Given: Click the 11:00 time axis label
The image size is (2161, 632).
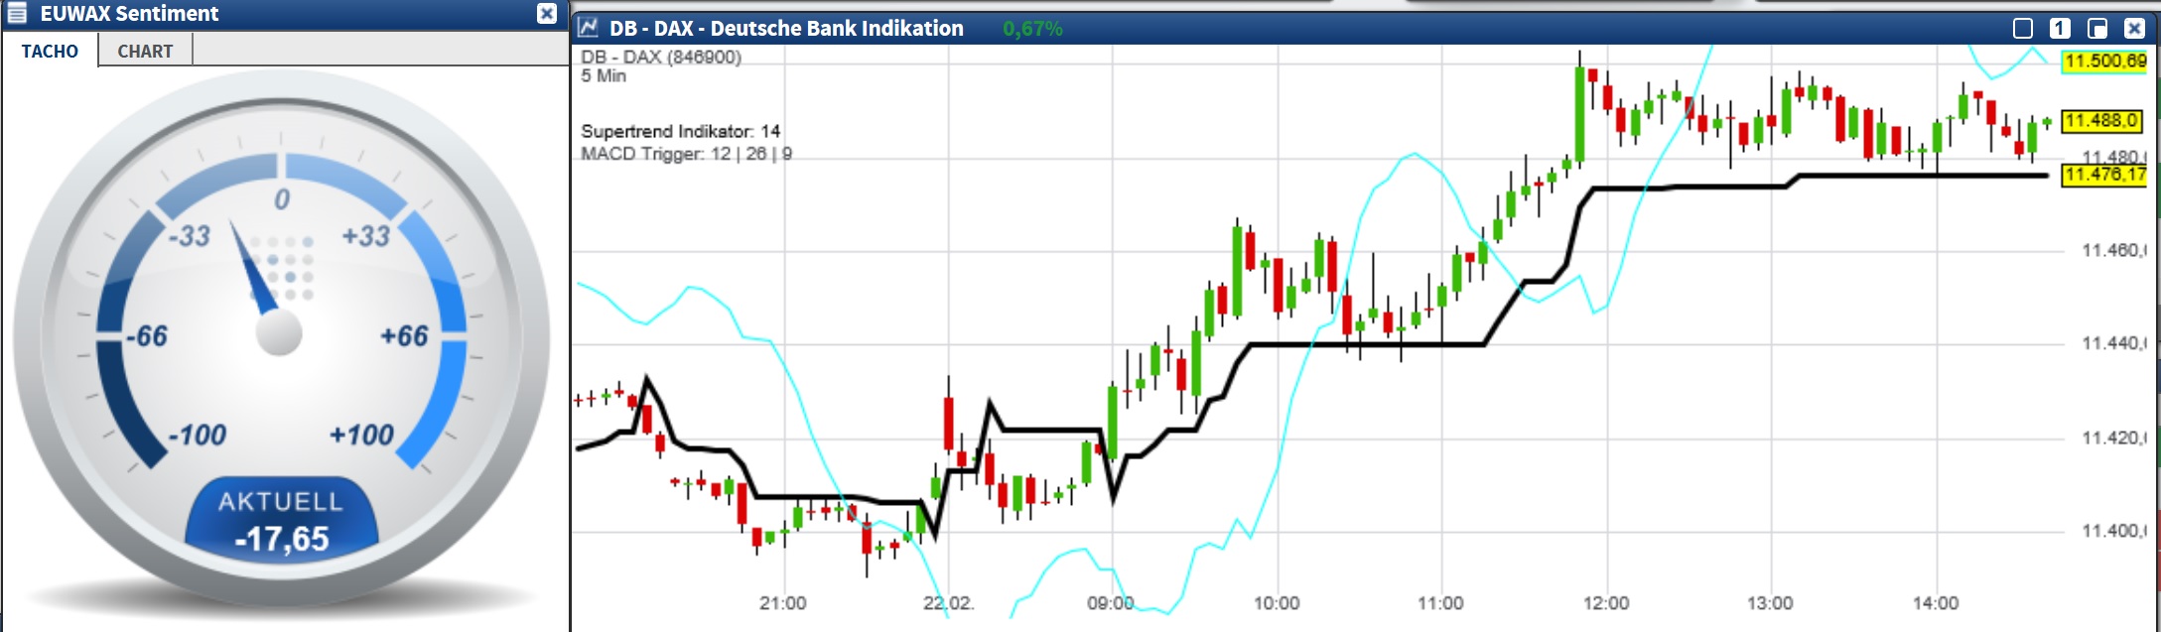Looking at the screenshot, I should pyautogui.click(x=1439, y=603).
